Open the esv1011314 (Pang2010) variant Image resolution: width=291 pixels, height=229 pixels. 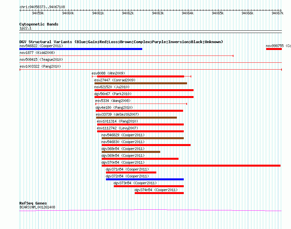coord(117,121)
